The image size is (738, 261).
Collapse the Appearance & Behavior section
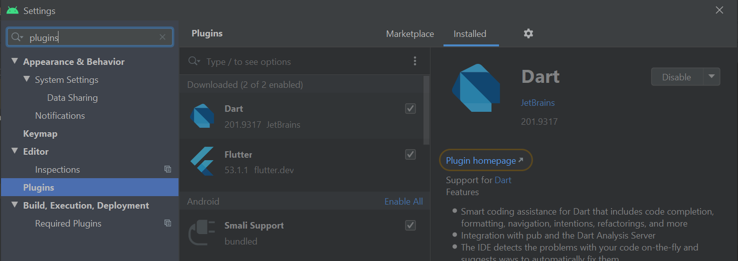click(14, 62)
